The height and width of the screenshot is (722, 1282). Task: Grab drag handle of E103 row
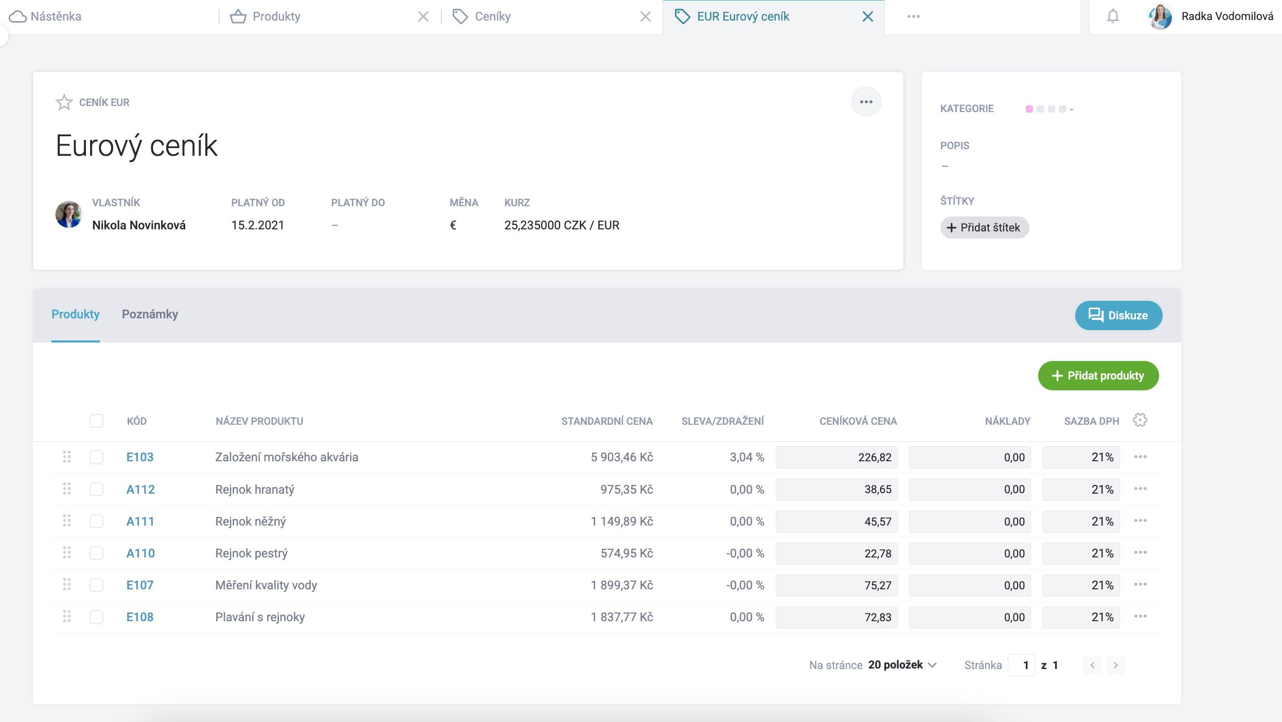(x=67, y=457)
